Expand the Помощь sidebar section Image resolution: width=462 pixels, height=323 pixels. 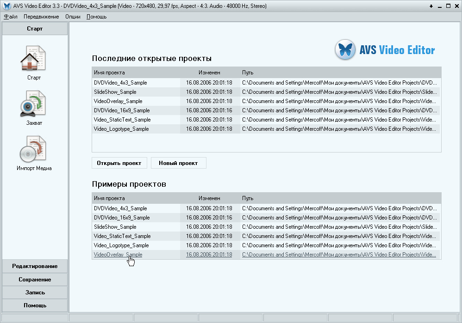(35, 305)
